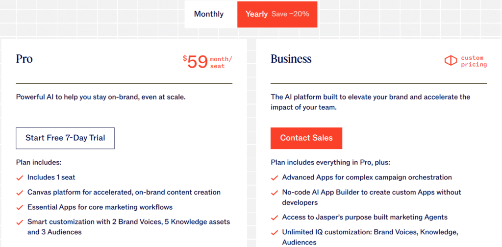Click the custom pricing label text
Viewport: 502px width, 247px height.
click(474, 61)
